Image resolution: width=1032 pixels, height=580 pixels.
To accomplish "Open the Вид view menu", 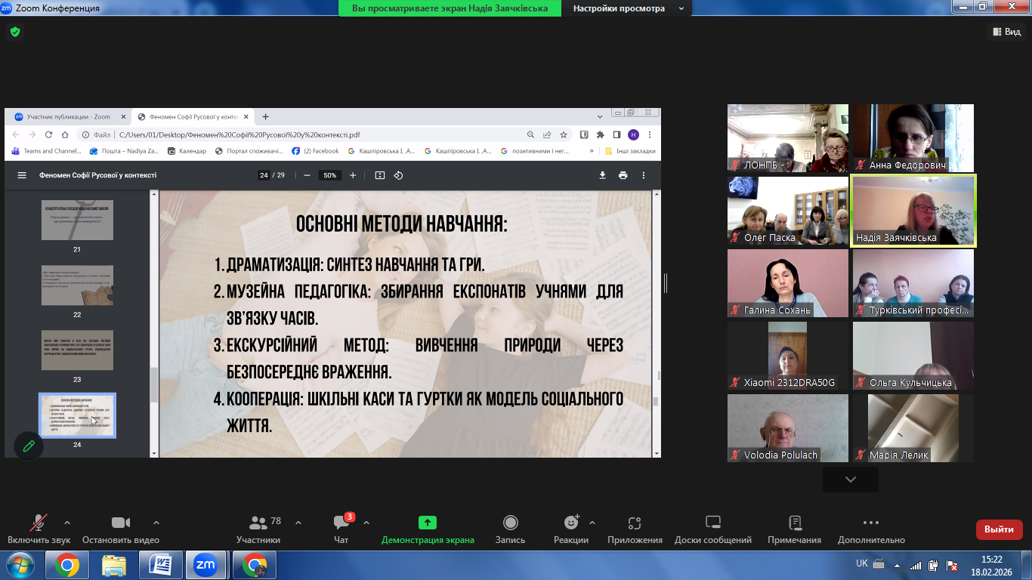I will (x=1006, y=32).
